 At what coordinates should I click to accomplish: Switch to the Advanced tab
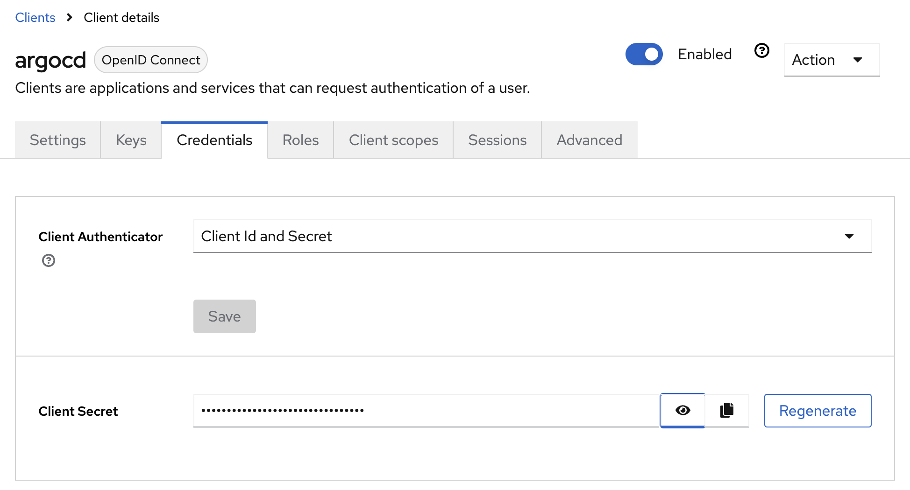(x=590, y=140)
